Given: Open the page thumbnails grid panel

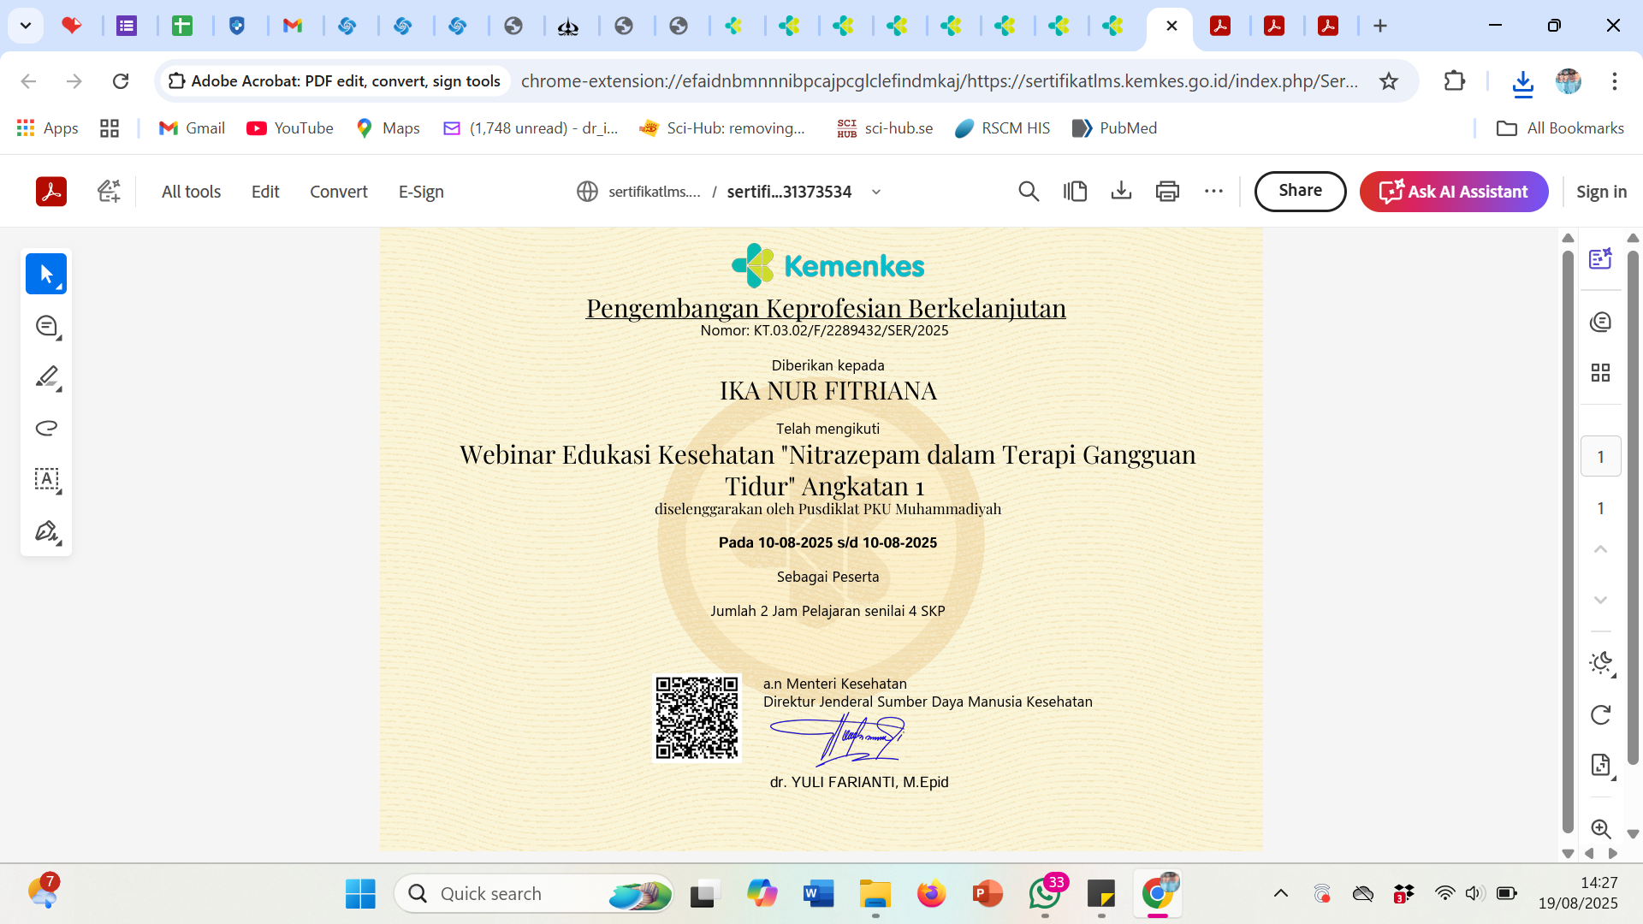Looking at the screenshot, I should [1600, 373].
